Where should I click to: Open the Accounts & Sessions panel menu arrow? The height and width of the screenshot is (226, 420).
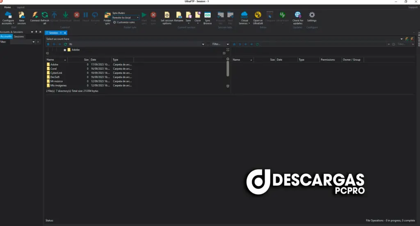(x=32, y=32)
